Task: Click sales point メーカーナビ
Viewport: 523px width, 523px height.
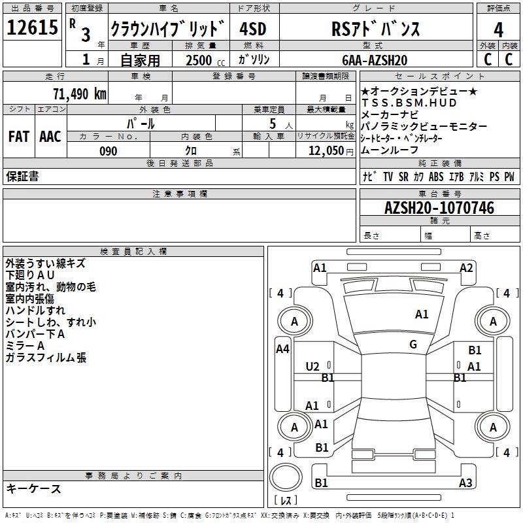Action: 390,115
